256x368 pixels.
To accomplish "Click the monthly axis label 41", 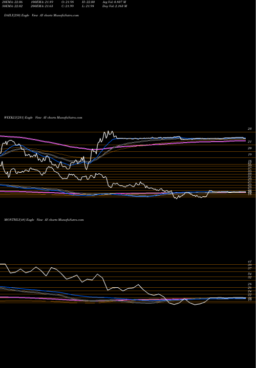I will [x=249, y=262].
